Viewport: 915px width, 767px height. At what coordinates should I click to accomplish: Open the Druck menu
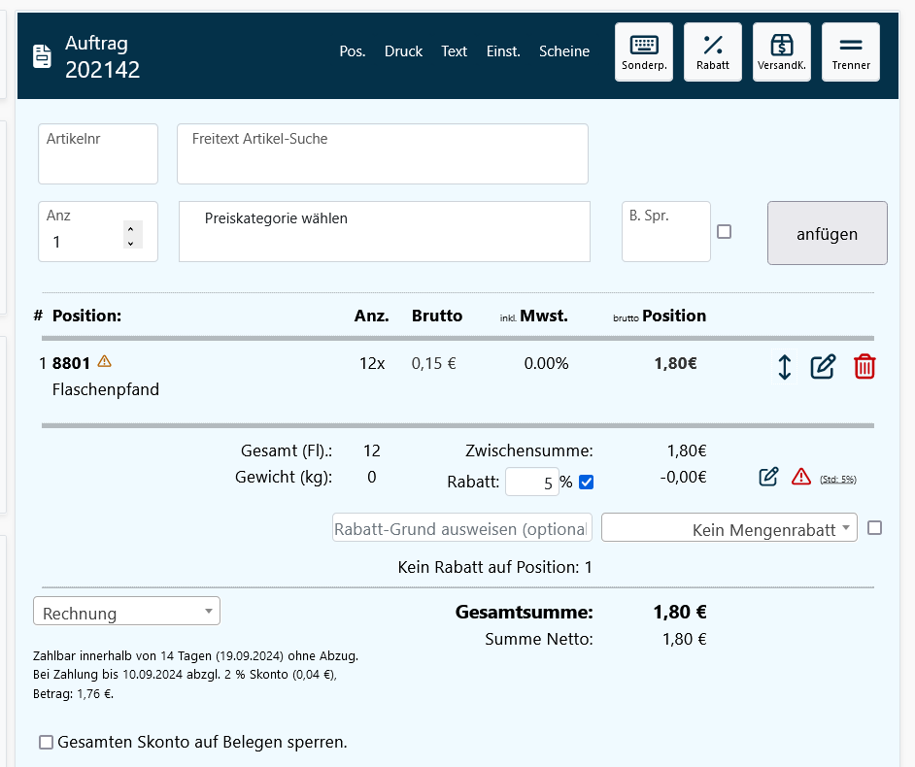(x=403, y=51)
